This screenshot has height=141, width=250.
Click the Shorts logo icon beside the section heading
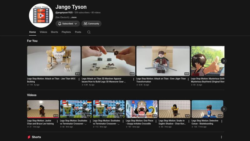pos(29,137)
